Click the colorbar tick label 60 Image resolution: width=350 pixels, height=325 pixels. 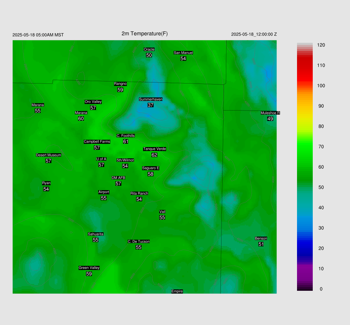(321, 167)
